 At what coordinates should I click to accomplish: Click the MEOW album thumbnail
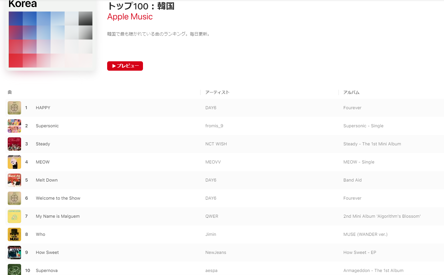point(14,162)
